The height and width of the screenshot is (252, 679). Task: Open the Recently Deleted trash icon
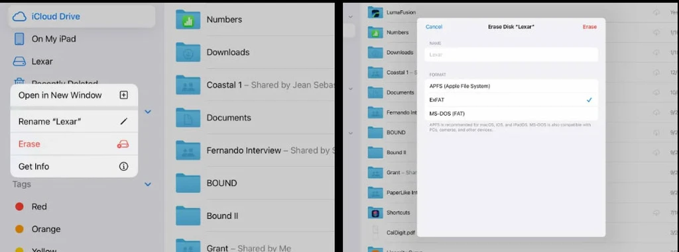pyautogui.click(x=19, y=82)
